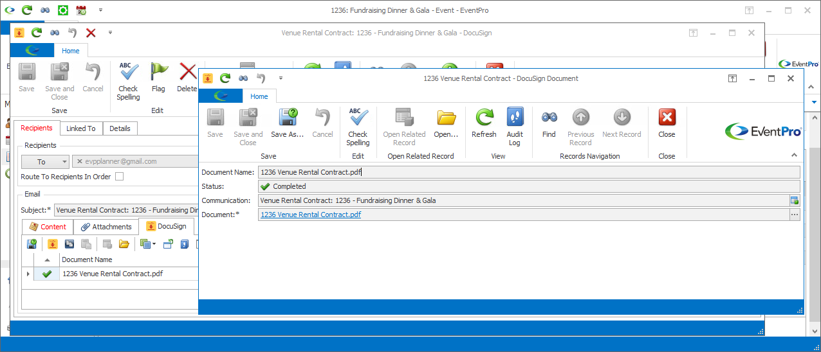
Task: Click Open Related Record ribbon button
Action: [x=404, y=127]
